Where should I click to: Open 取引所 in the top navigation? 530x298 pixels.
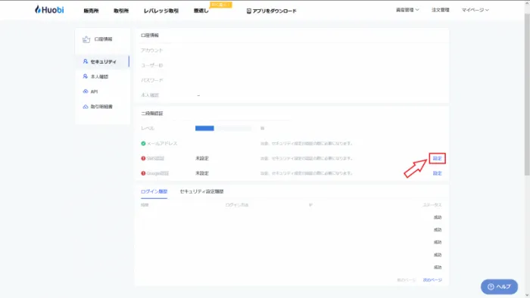click(x=121, y=11)
